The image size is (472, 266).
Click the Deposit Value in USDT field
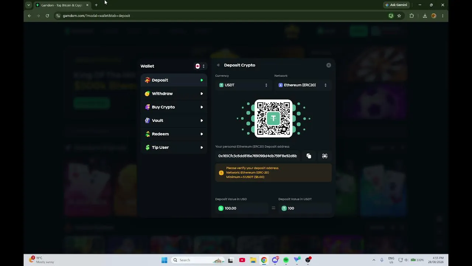(x=305, y=208)
